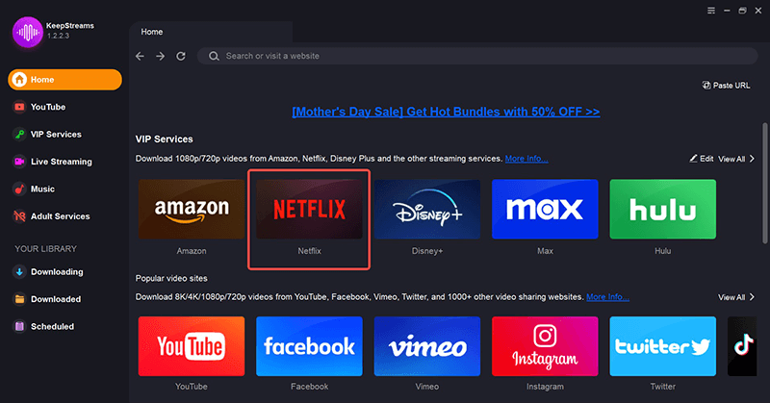This screenshot has height=403, width=770.
Task: Click the Paste URL button
Action: pos(727,86)
